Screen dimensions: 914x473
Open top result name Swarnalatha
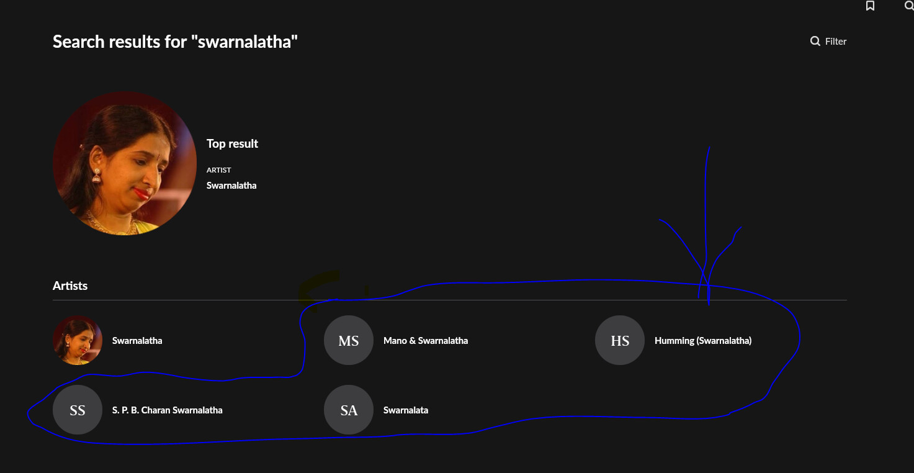(x=231, y=186)
